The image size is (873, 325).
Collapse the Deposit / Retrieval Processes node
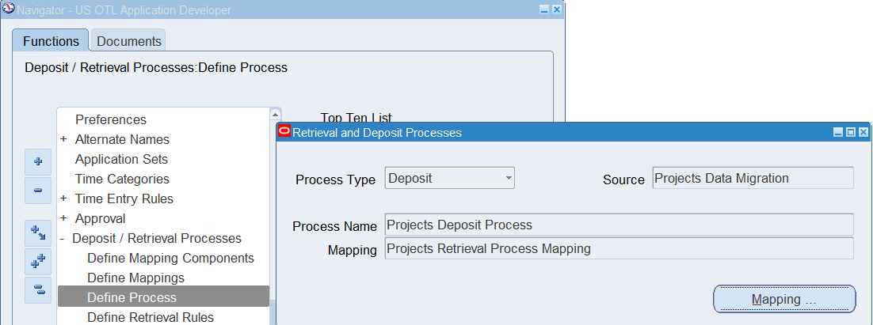[63, 238]
